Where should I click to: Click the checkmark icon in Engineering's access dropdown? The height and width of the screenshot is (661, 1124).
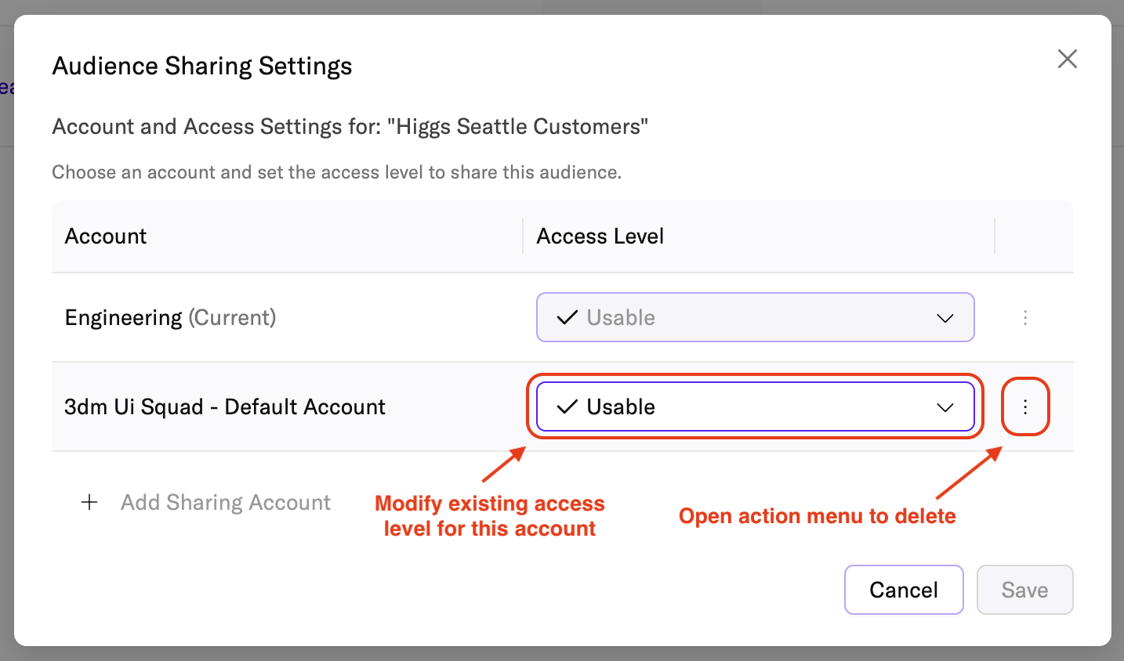click(567, 317)
